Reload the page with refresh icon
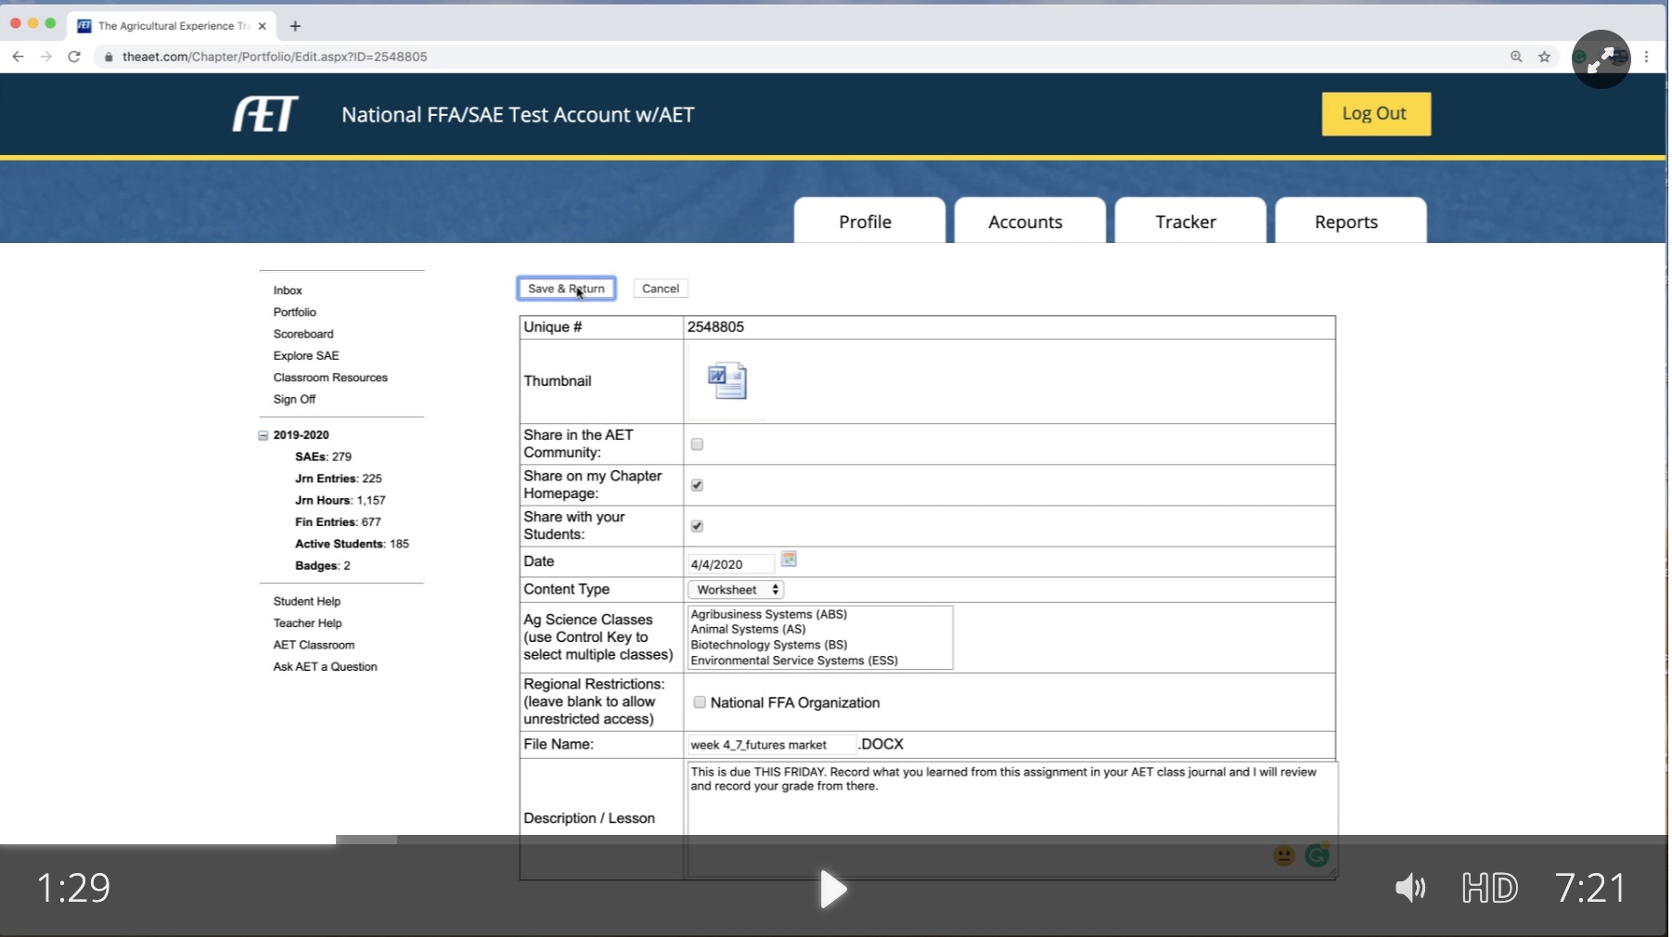Image resolution: width=1672 pixels, height=937 pixels. 74,57
